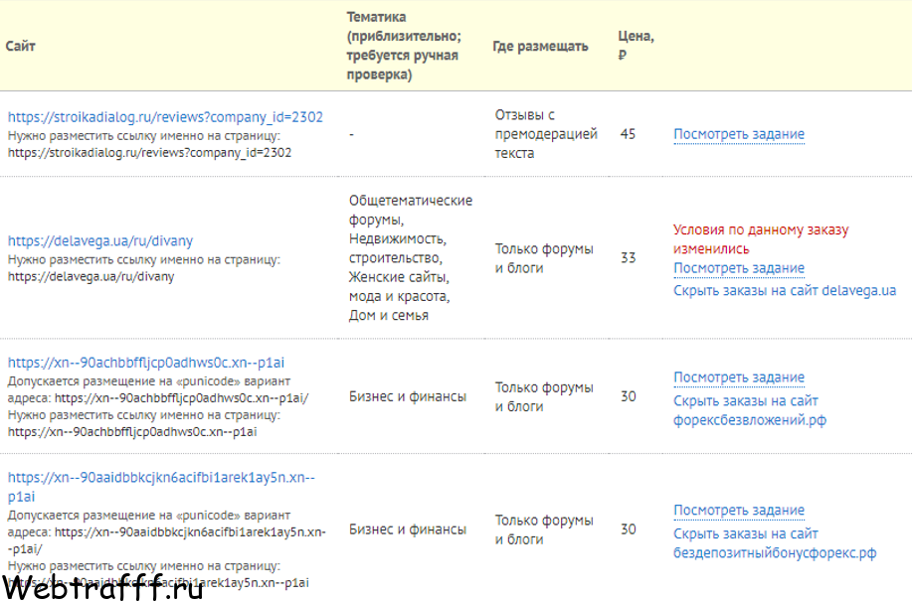Click the Сайт column header
913x602 pixels.
[x=20, y=46]
